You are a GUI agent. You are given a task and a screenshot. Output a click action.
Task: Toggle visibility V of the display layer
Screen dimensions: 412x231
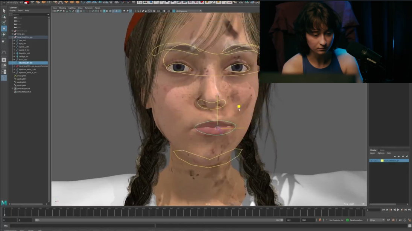pyautogui.click(x=371, y=160)
